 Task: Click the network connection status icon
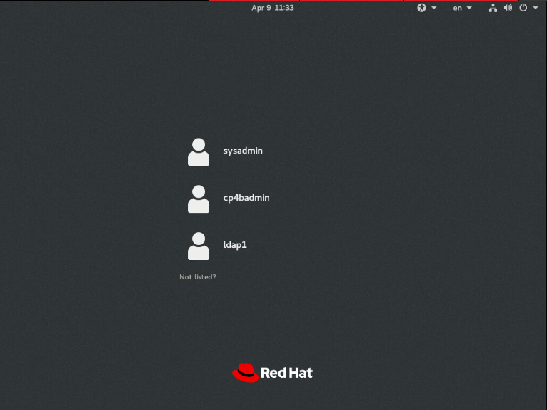coord(493,8)
